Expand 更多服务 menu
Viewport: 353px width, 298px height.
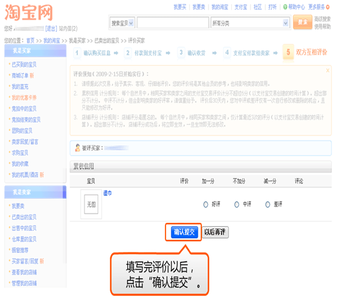[x=316, y=7]
